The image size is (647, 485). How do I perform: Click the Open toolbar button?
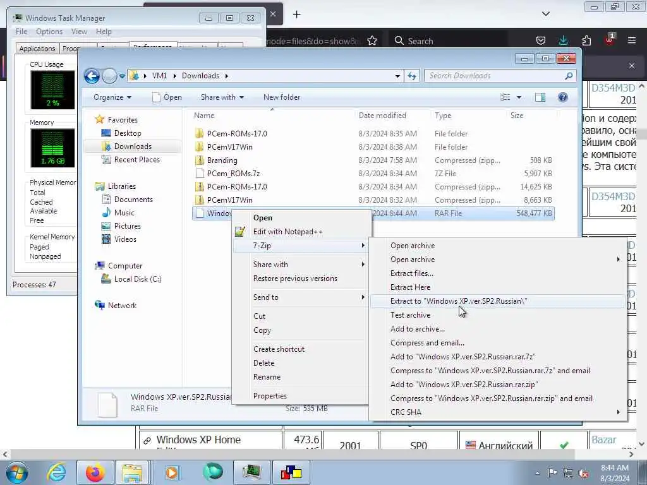pos(167,97)
